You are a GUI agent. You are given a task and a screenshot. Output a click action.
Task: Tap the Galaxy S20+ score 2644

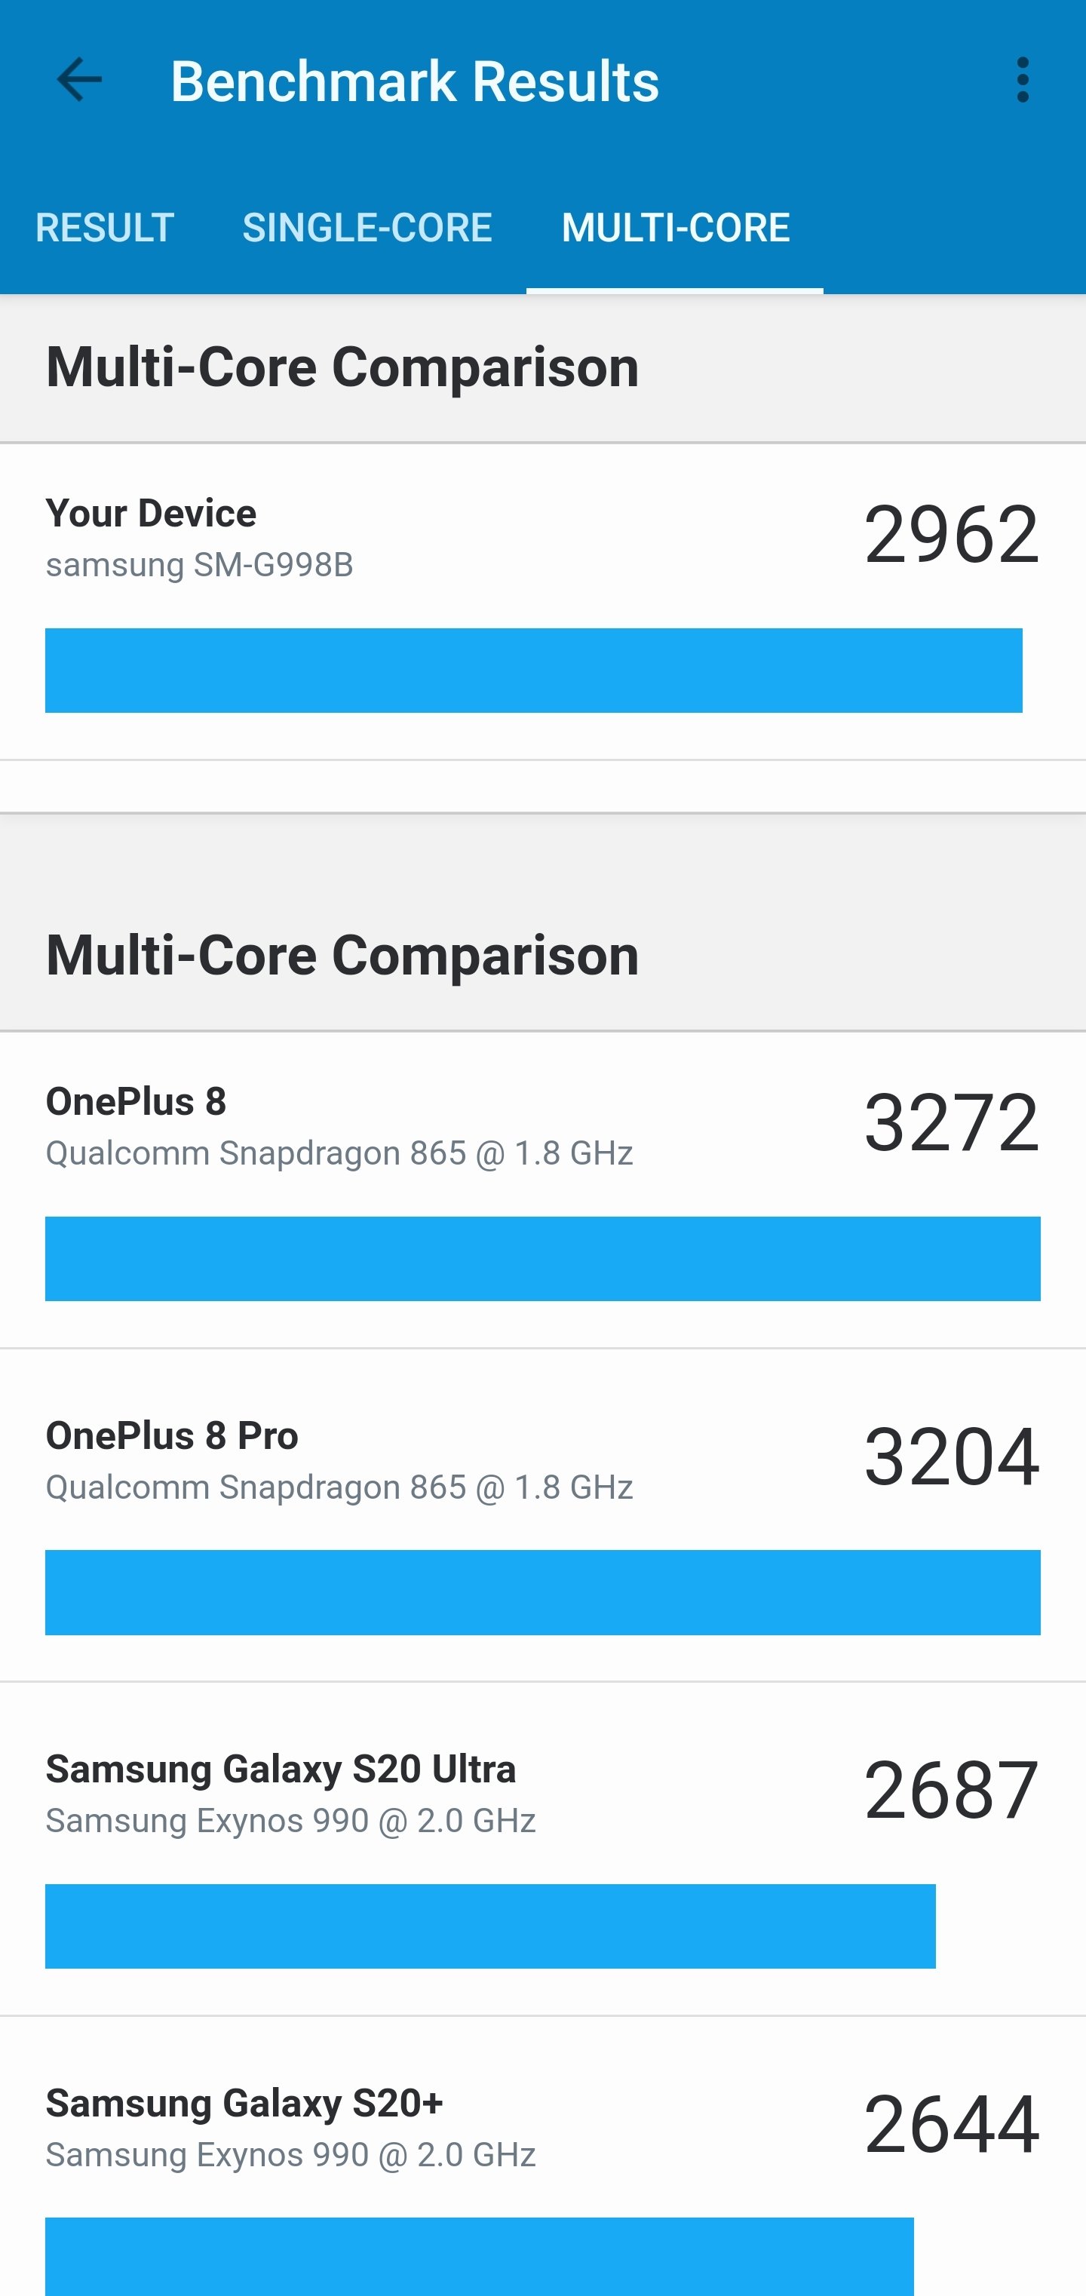pyautogui.click(x=950, y=2124)
